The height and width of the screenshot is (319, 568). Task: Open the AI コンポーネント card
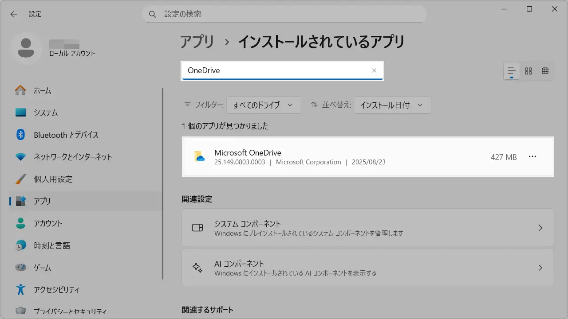click(368, 268)
